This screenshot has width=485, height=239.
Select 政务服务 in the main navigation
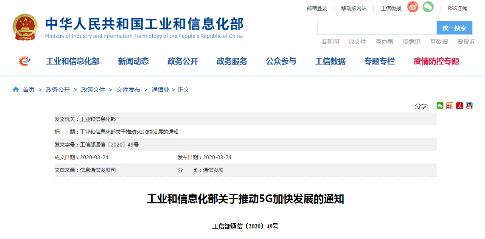232,61
